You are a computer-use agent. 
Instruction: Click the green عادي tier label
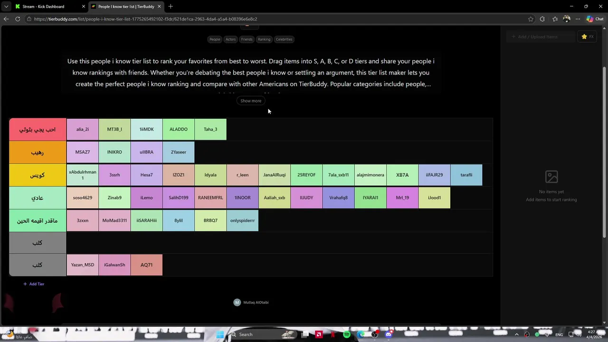pyautogui.click(x=38, y=198)
